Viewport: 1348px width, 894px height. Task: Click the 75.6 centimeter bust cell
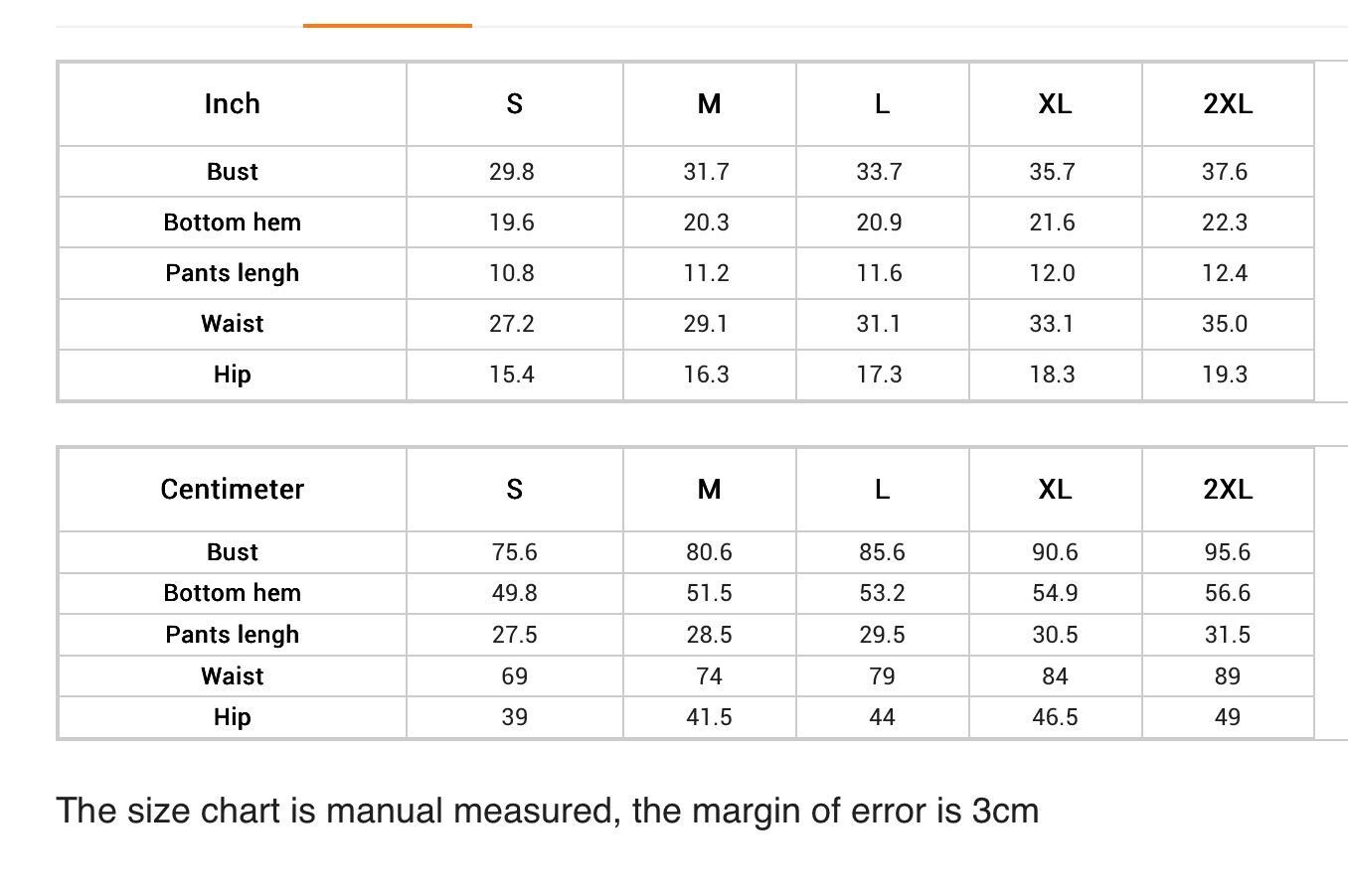click(514, 552)
